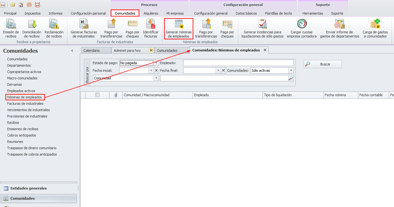Open Domiciliación de recibos
Image resolution: width=394 pixels, height=207 pixels.
click(32, 29)
